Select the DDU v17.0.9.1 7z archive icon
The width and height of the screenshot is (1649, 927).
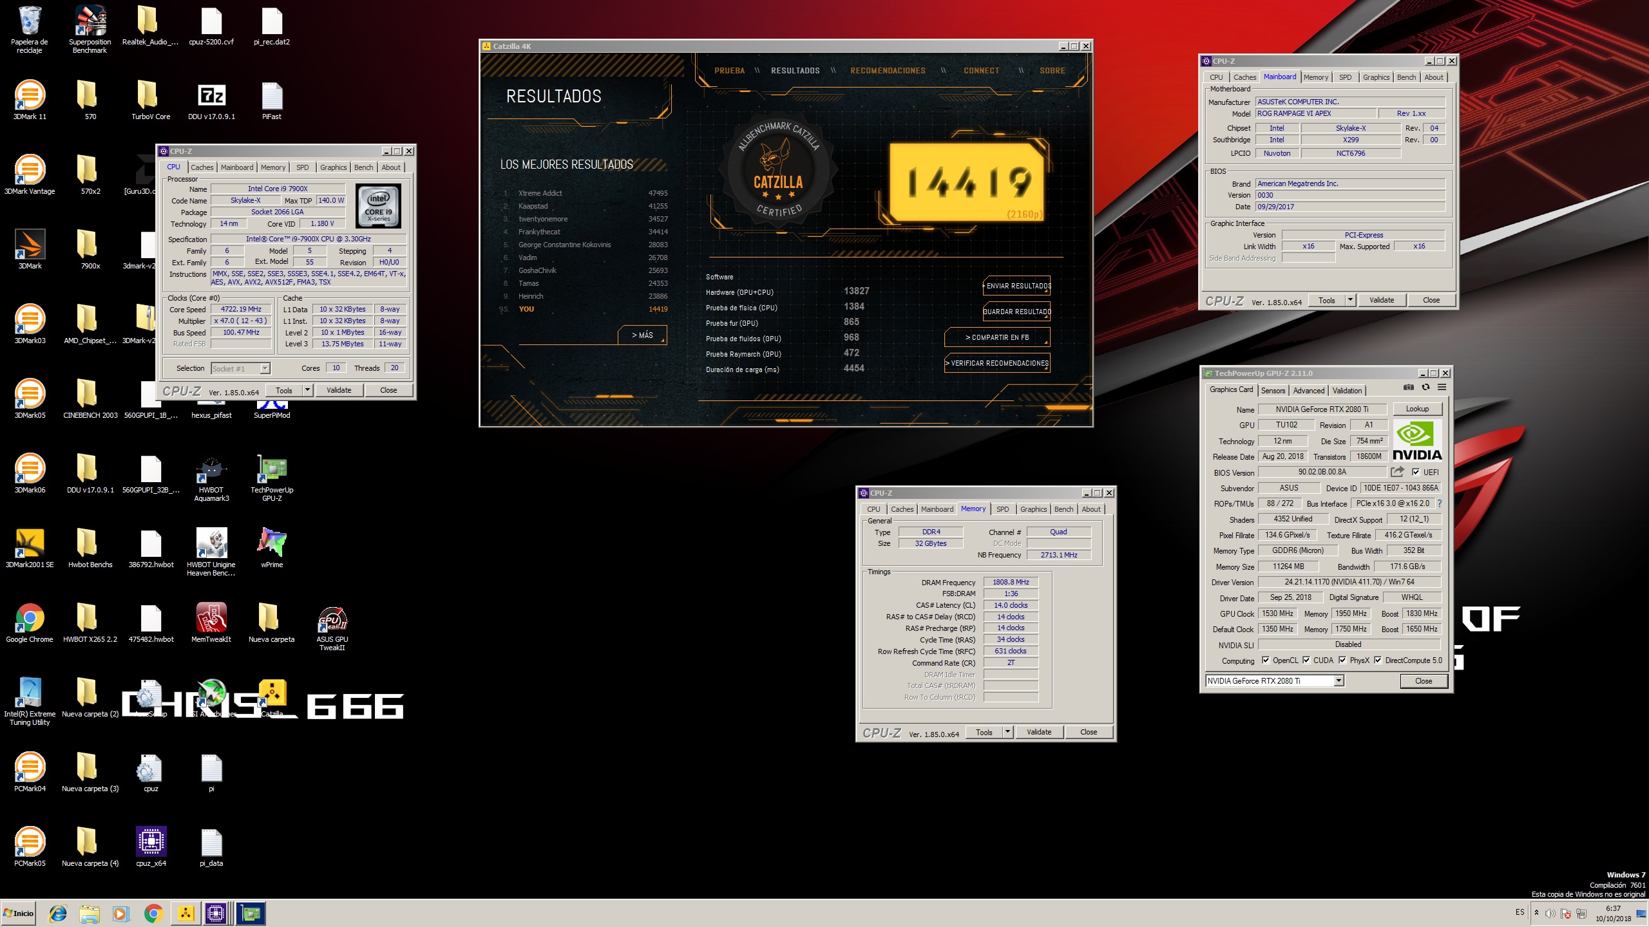pyautogui.click(x=211, y=102)
